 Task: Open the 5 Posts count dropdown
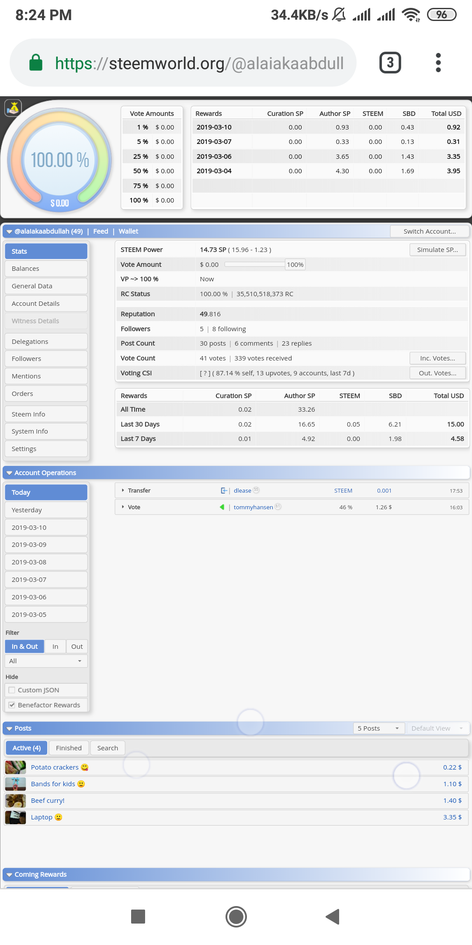point(378,728)
